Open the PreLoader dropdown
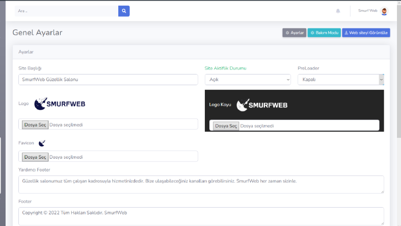 tap(341, 80)
